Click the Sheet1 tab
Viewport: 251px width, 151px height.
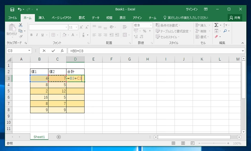click(39, 137)
